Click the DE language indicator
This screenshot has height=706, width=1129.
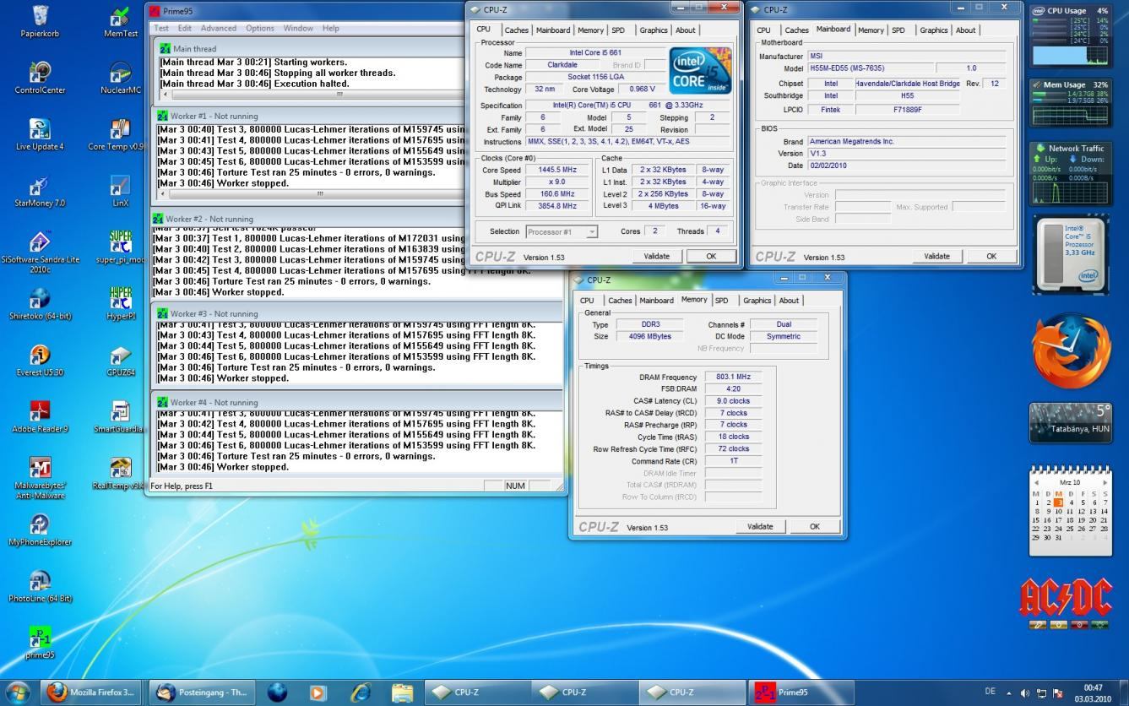pyautogui.click(x=991, y=692)
